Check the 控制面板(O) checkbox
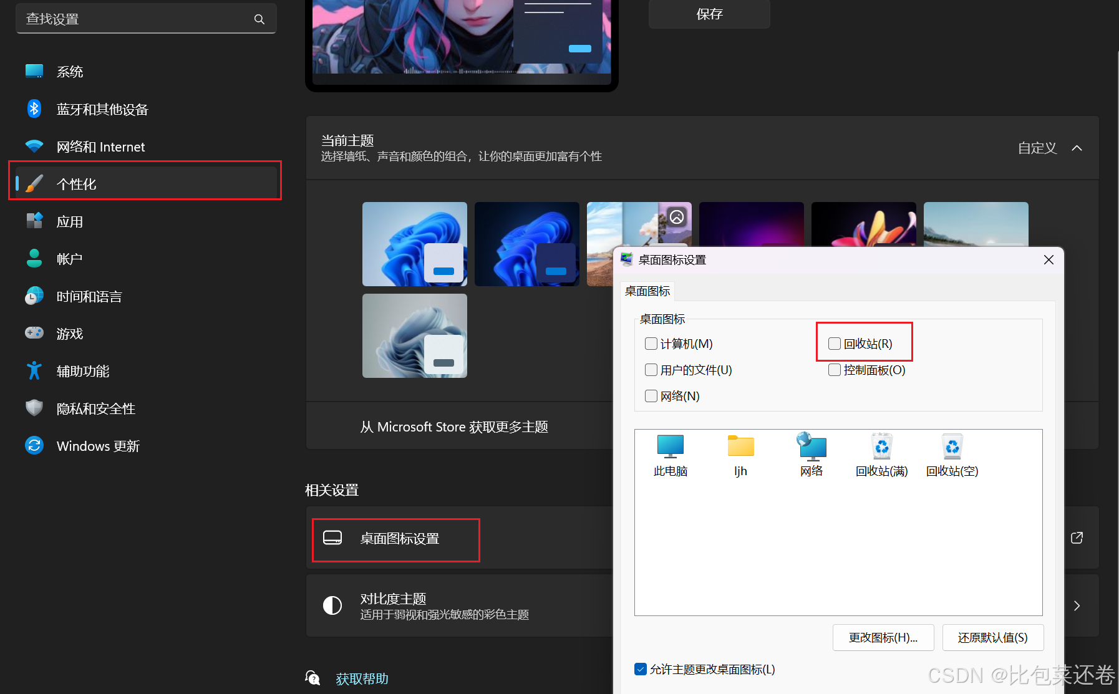The image size is (1119, 694). [x=835, y=370]
